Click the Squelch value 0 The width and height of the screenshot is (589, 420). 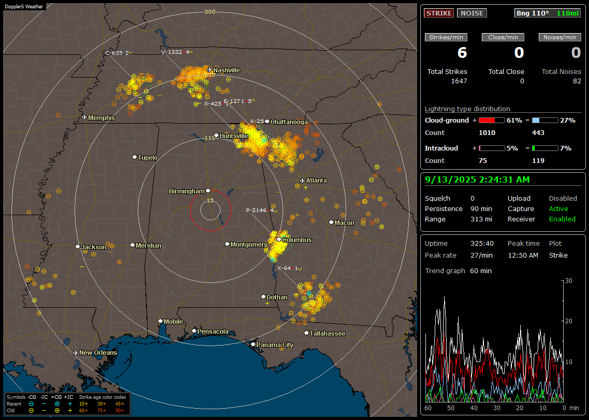[473, 198]
